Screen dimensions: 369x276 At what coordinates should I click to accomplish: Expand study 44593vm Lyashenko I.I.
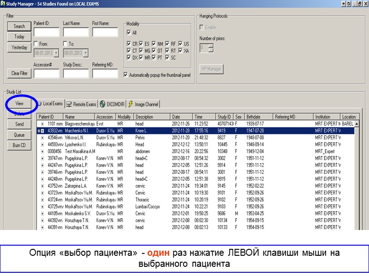click(42, 145)
